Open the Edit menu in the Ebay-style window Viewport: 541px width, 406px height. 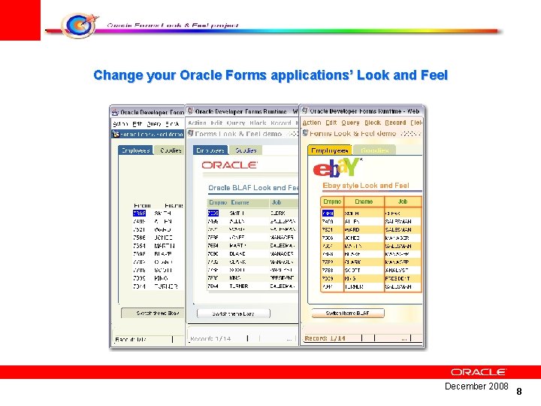click(x=331, y=123)
